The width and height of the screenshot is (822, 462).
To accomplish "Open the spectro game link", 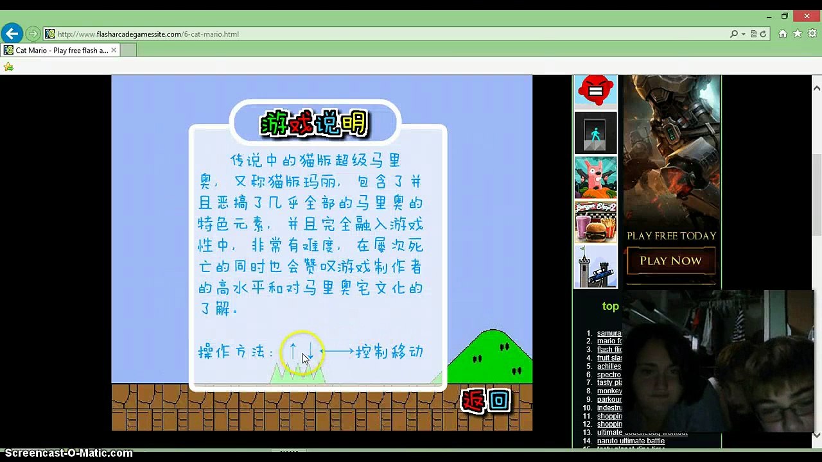I will click(x=609, y=375).
